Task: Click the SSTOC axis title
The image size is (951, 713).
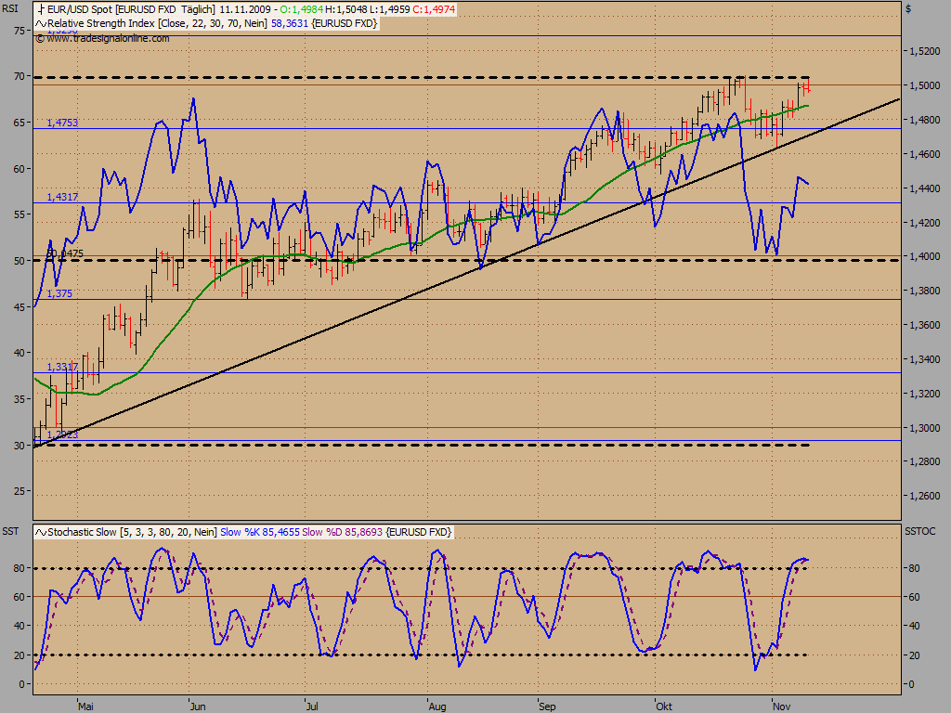Action: [920, 531]
